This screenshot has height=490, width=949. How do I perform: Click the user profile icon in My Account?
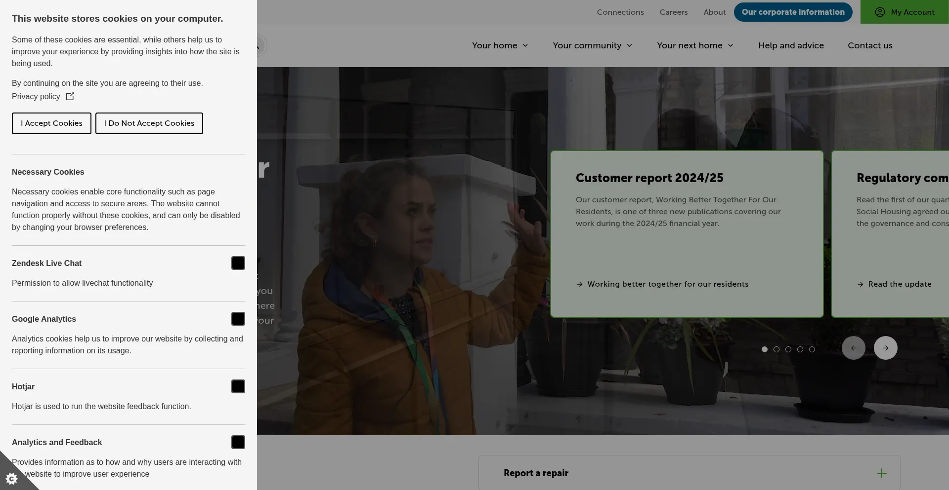(x=880, y=12)
